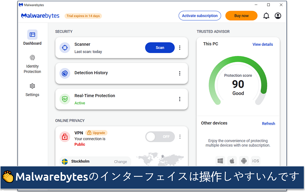This screenshot has height=192, width=305.
Task: Start a scan with the Scan button
Action: tap(160, 48)
